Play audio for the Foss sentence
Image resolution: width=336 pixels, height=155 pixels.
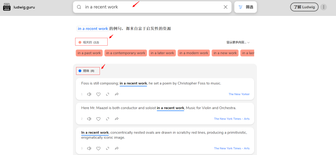(89, 94)
